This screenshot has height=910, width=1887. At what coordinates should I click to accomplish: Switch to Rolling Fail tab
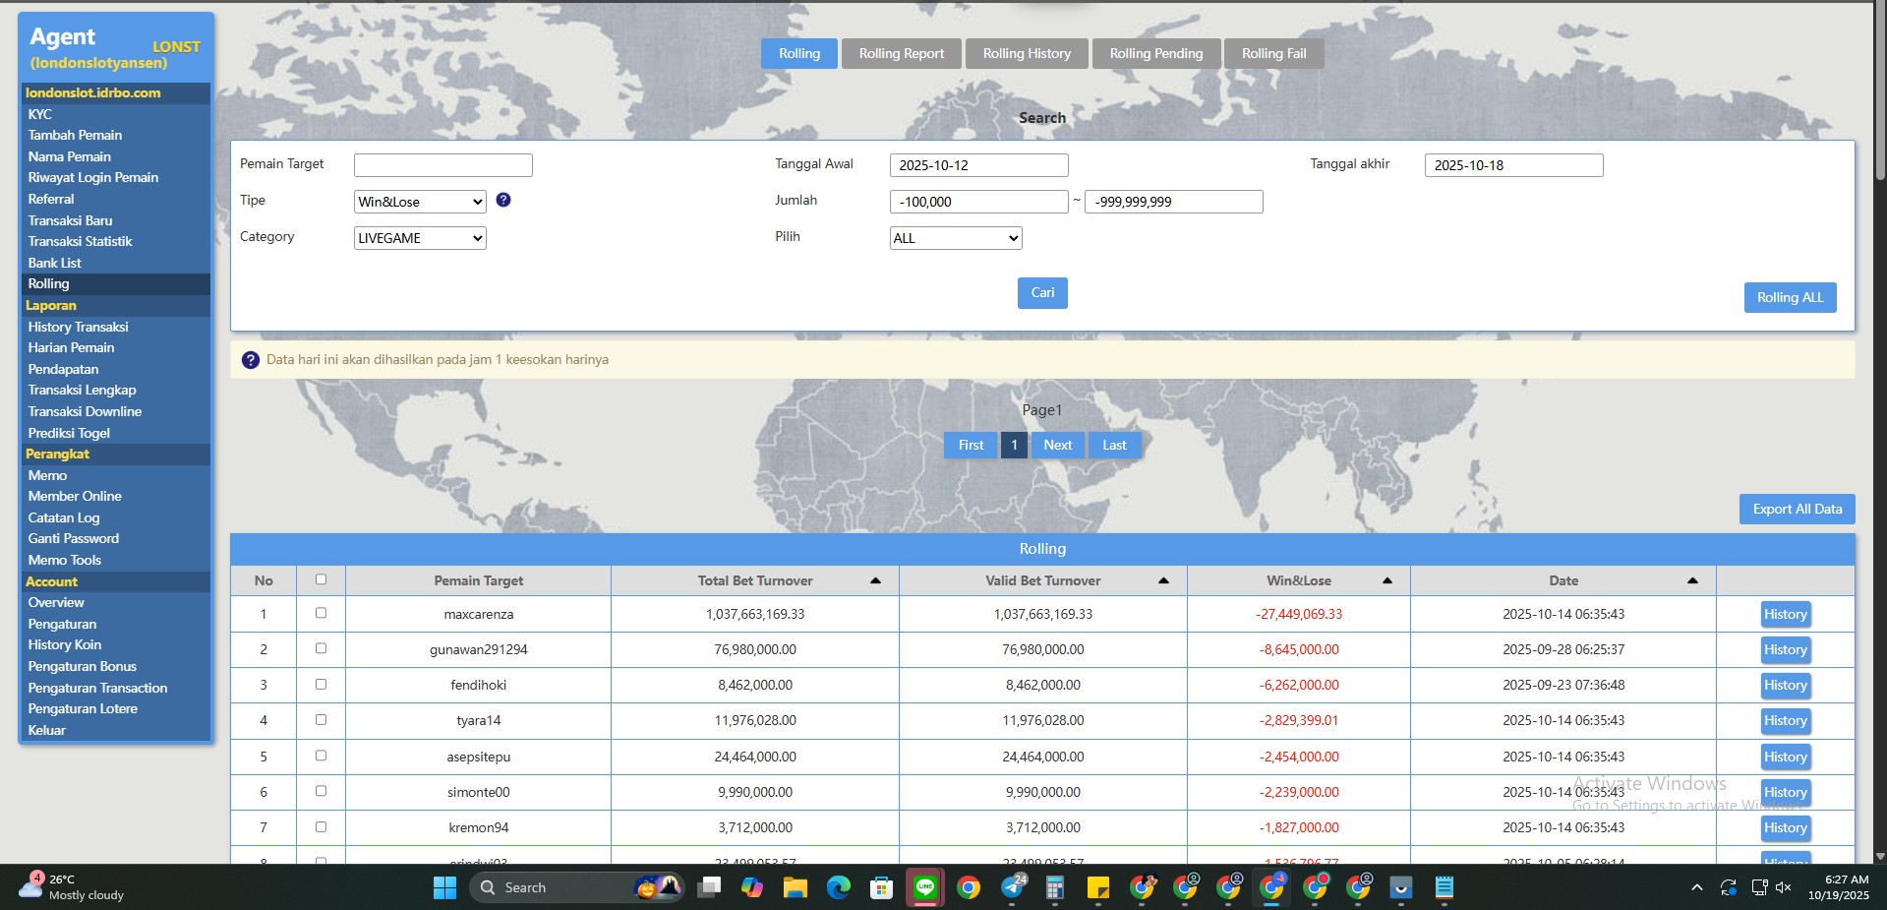pyautogui.click(x=1273, y=53)
